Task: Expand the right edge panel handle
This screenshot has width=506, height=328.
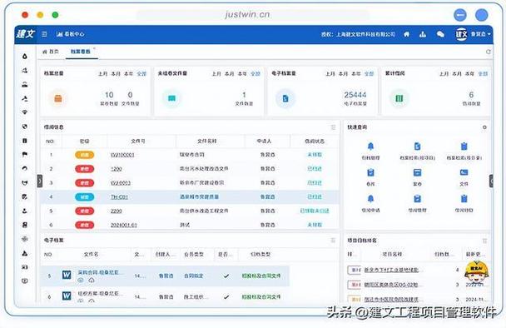Action: coord(491,181)
